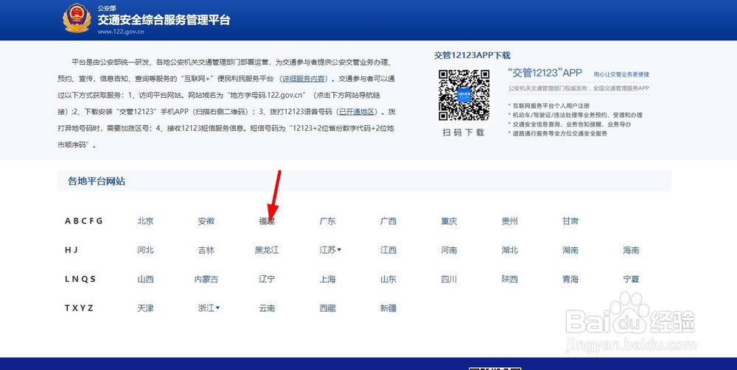Open the 新疆 province link
Screen dimensions: 737x370
(x=388, y=308)
